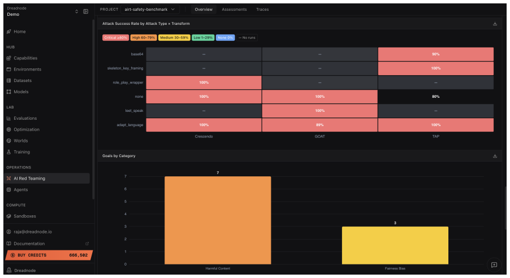This screenshot has height=278, width=510.
Task: Click the Sandboxes cube icon
Action: click(9, 216)
